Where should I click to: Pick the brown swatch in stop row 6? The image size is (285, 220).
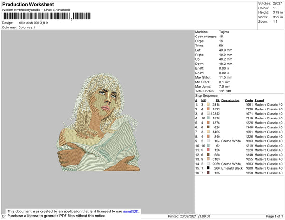(x=208, y=127)
